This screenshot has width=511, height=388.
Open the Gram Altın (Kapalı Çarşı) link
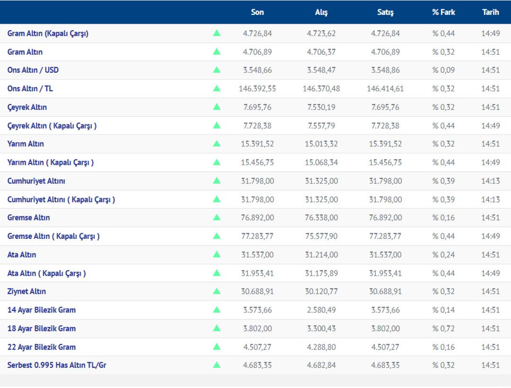48,34
